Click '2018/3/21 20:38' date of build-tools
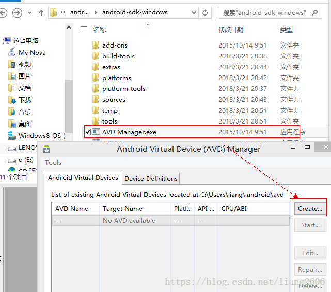331x292 pixels. pos(243,56)
